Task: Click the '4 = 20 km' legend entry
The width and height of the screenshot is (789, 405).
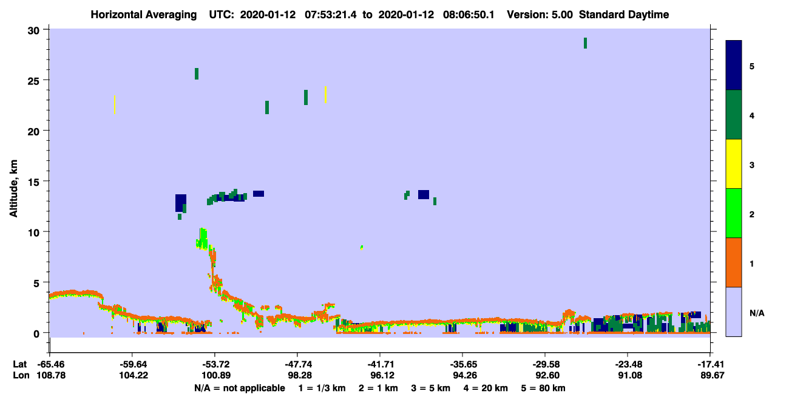Action: tap(486, 388)
